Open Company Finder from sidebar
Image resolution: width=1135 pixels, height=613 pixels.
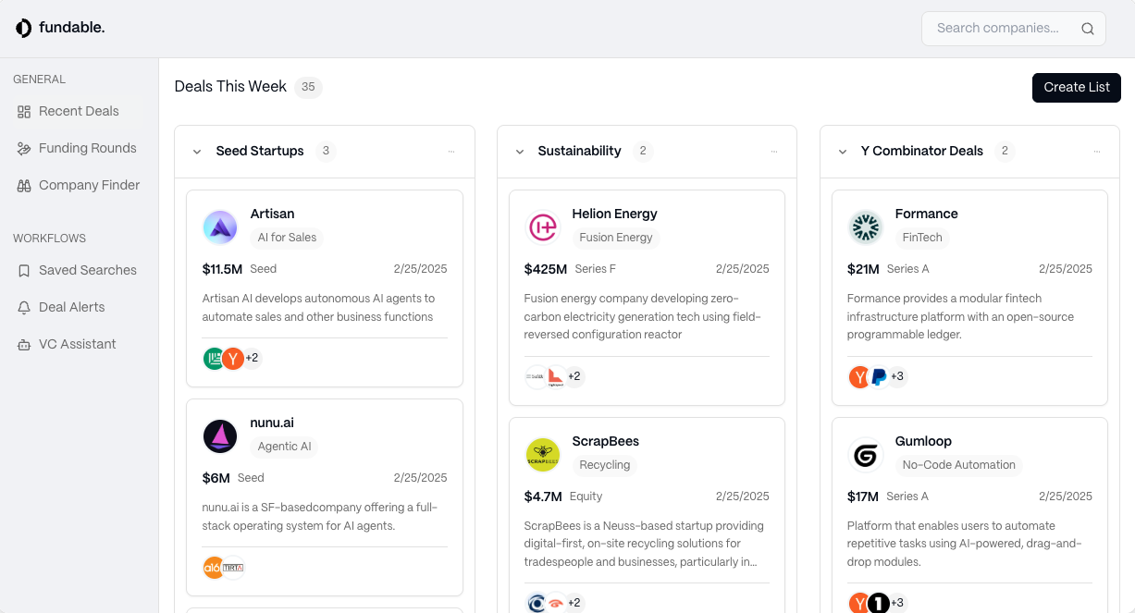(x=89, y=185)
